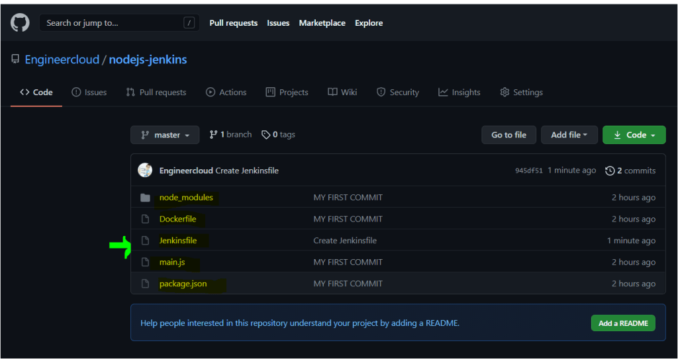Screen dimensions: 678x359
Task: Click the board icon on Projects tab
Action: click(x=270, y=92)
